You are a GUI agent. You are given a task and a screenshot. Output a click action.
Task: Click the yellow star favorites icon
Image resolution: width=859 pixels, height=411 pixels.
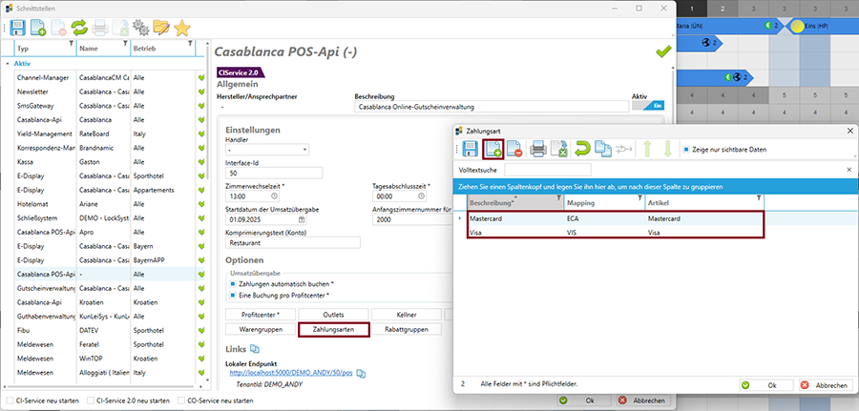[180, 27]
